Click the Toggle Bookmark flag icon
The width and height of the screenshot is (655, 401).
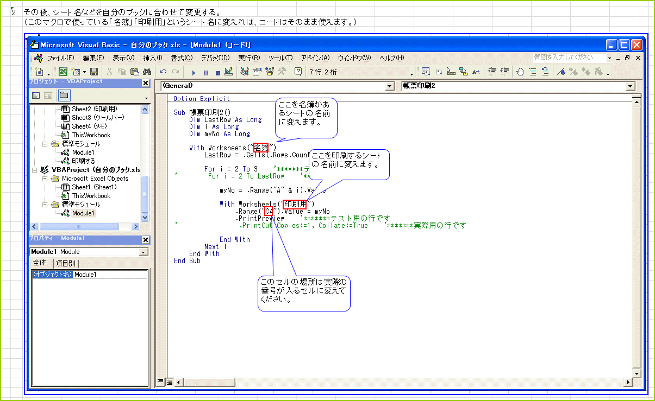point(563,72)
